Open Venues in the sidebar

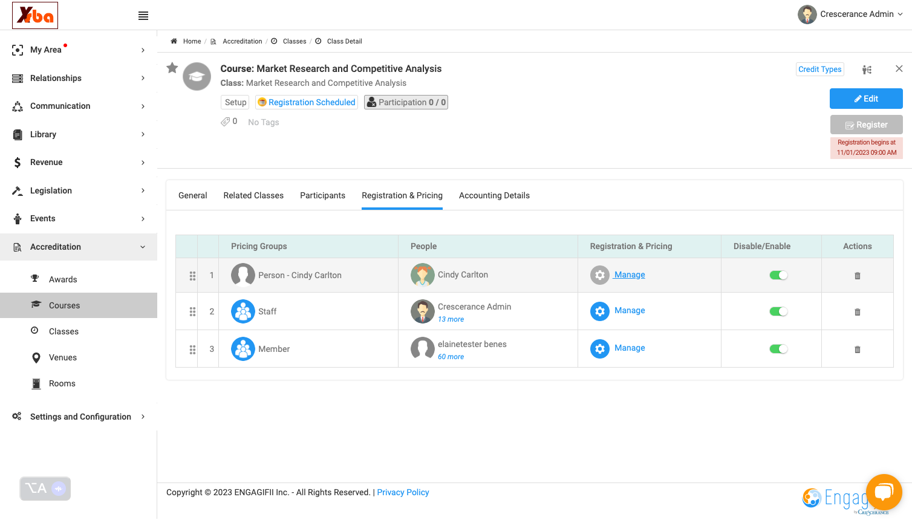79,357
